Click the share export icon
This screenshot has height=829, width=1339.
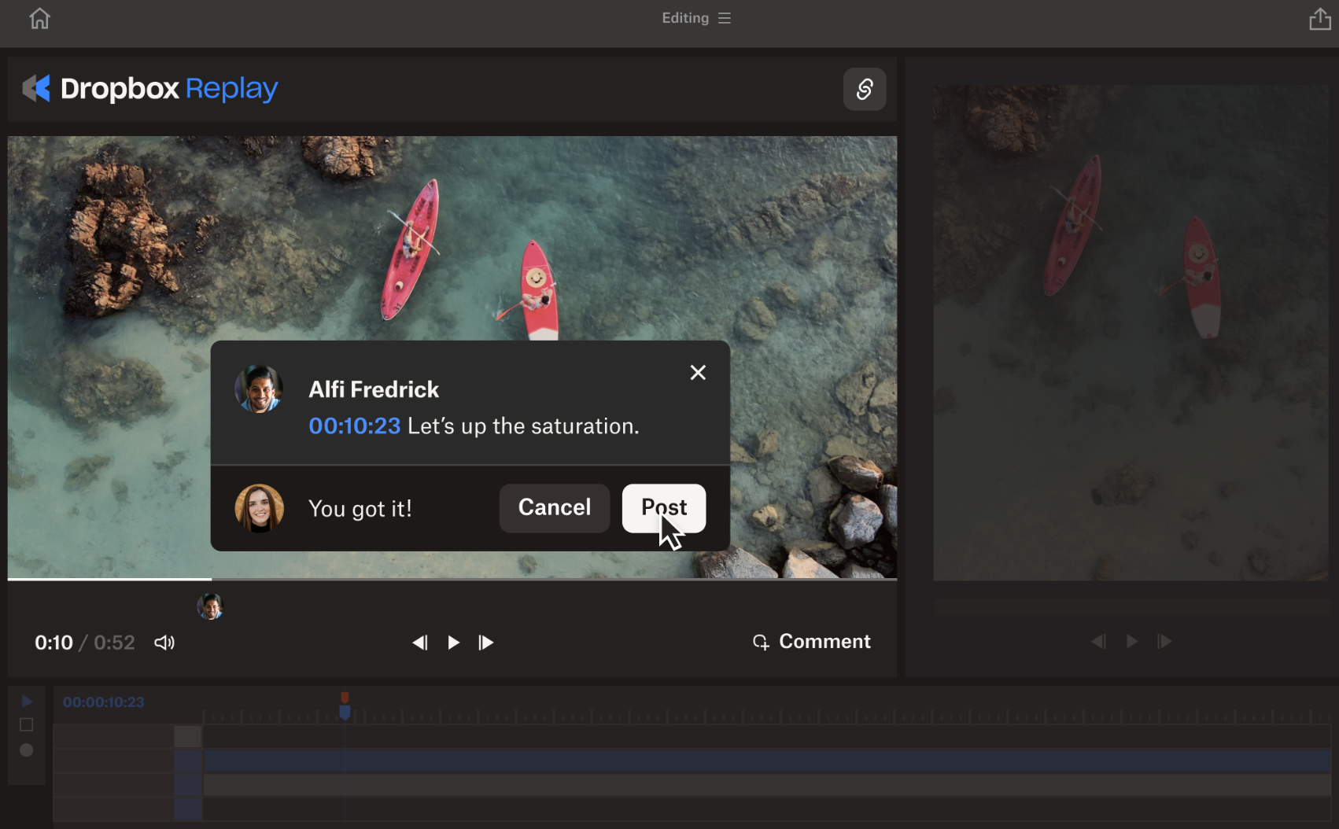pos(1319,19)
